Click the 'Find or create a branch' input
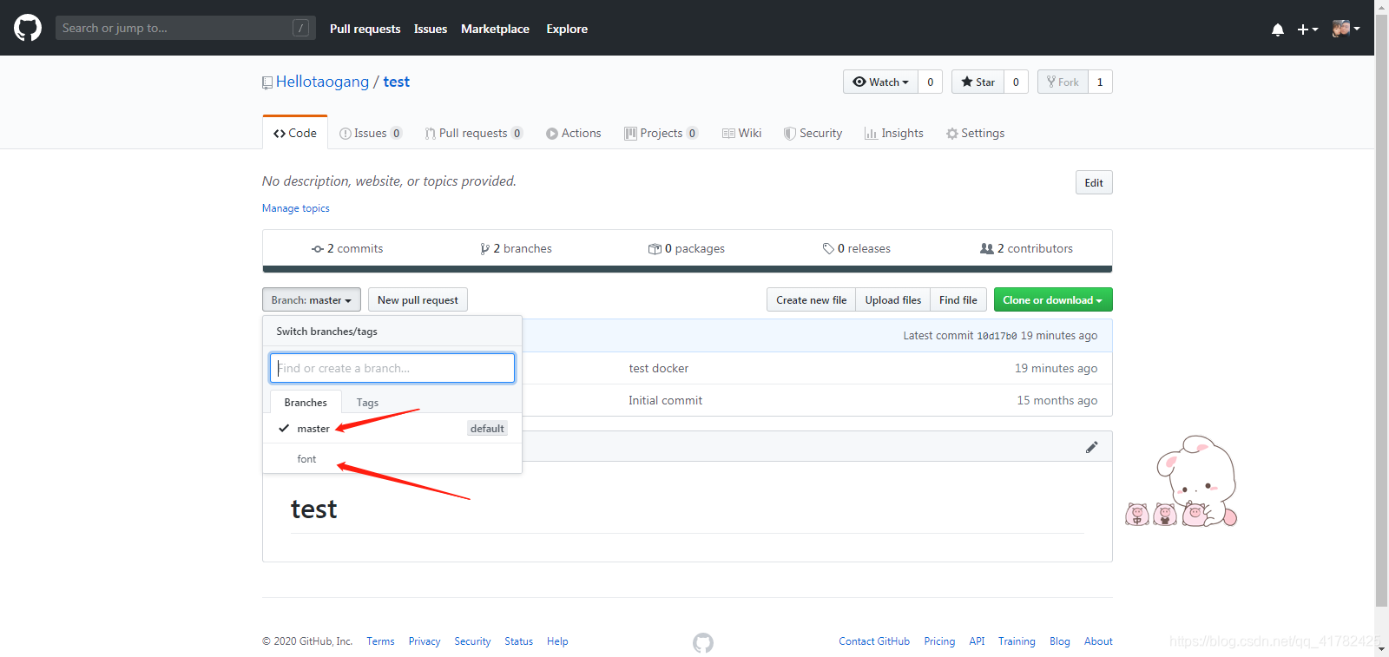This screenshot has width=1389, height=657. tap(392, 368)
